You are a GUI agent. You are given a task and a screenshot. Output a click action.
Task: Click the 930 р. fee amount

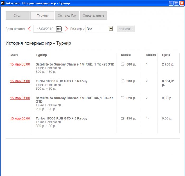pos(131,81)
